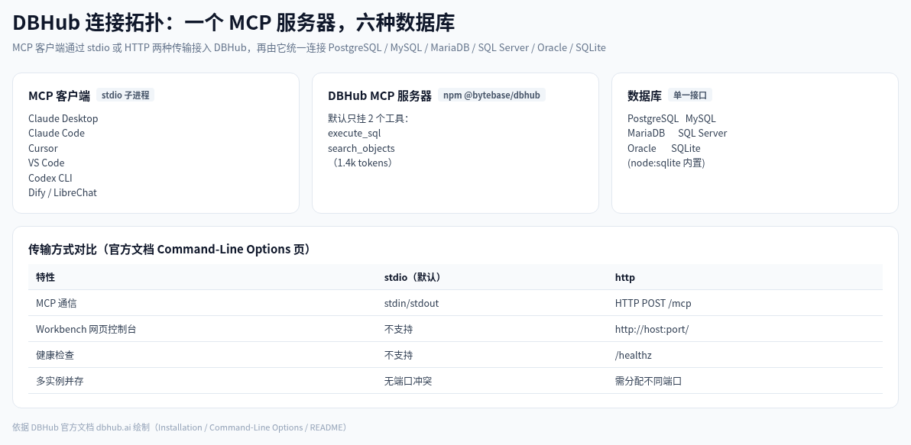Screen dimensions: 911x445
Task: Select Dify / LibreChat in the client list
Action: (62, 192)
